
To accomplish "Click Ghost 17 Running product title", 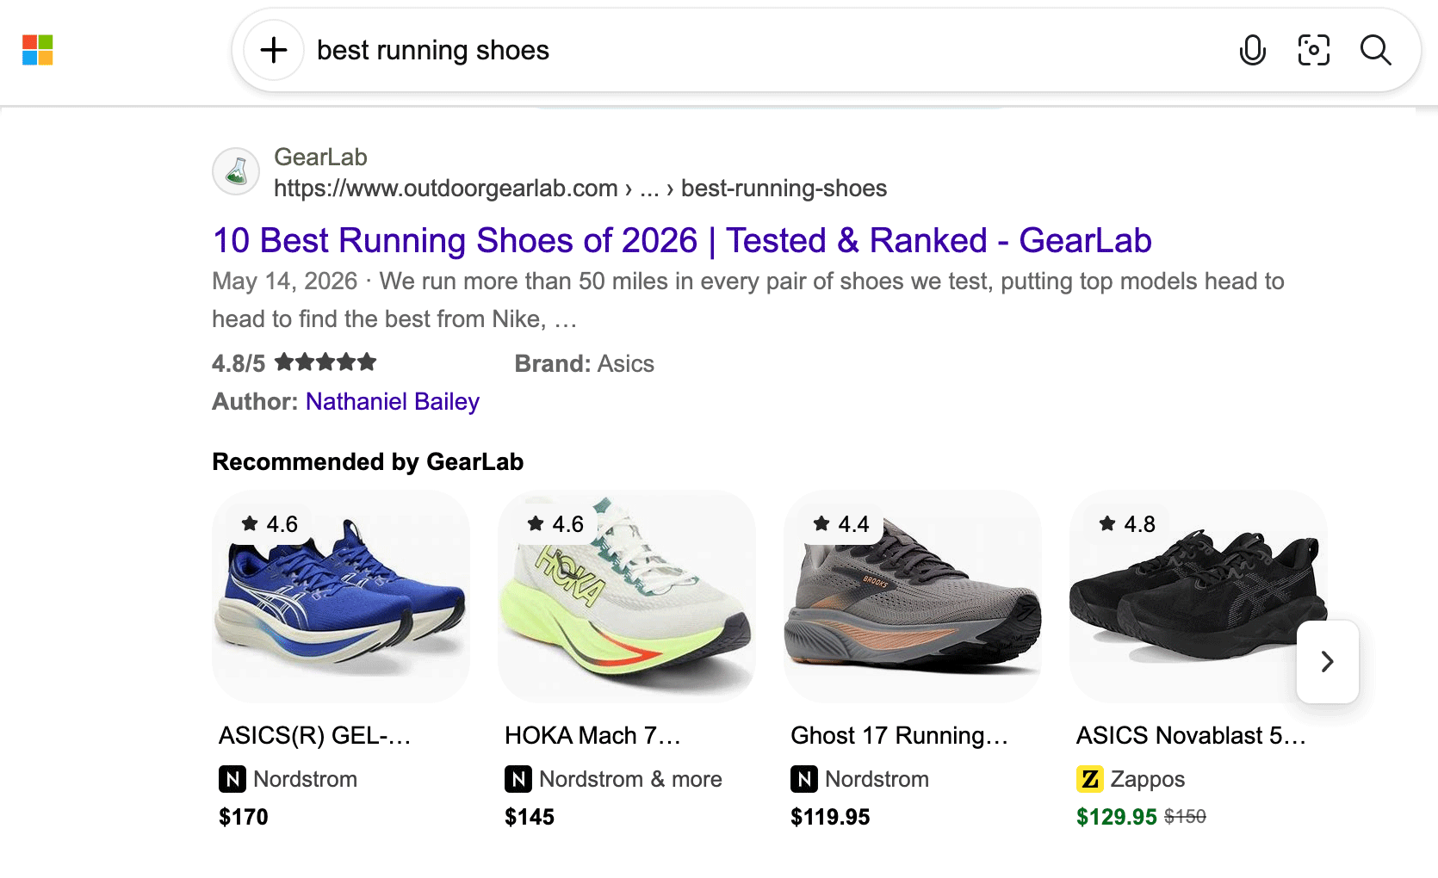I will (899, 735).
